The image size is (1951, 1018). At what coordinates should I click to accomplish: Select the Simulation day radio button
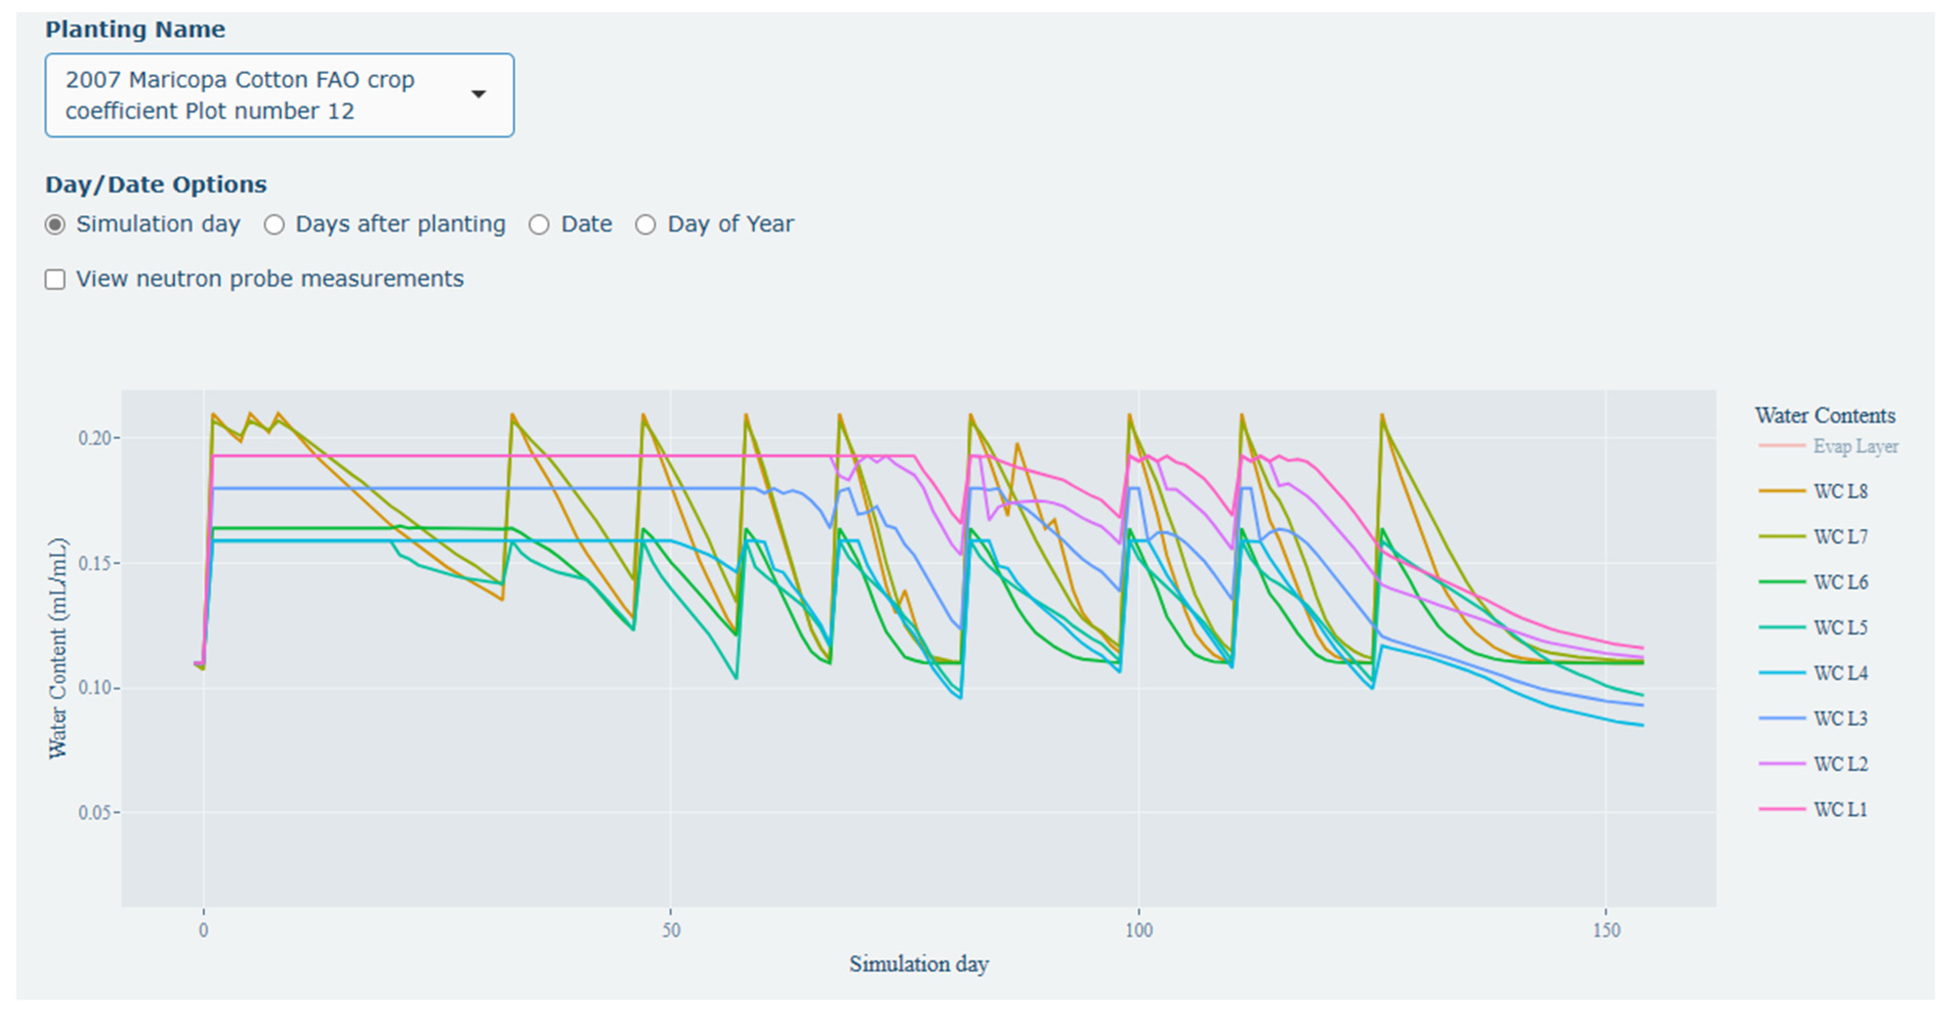click(55, 225)
